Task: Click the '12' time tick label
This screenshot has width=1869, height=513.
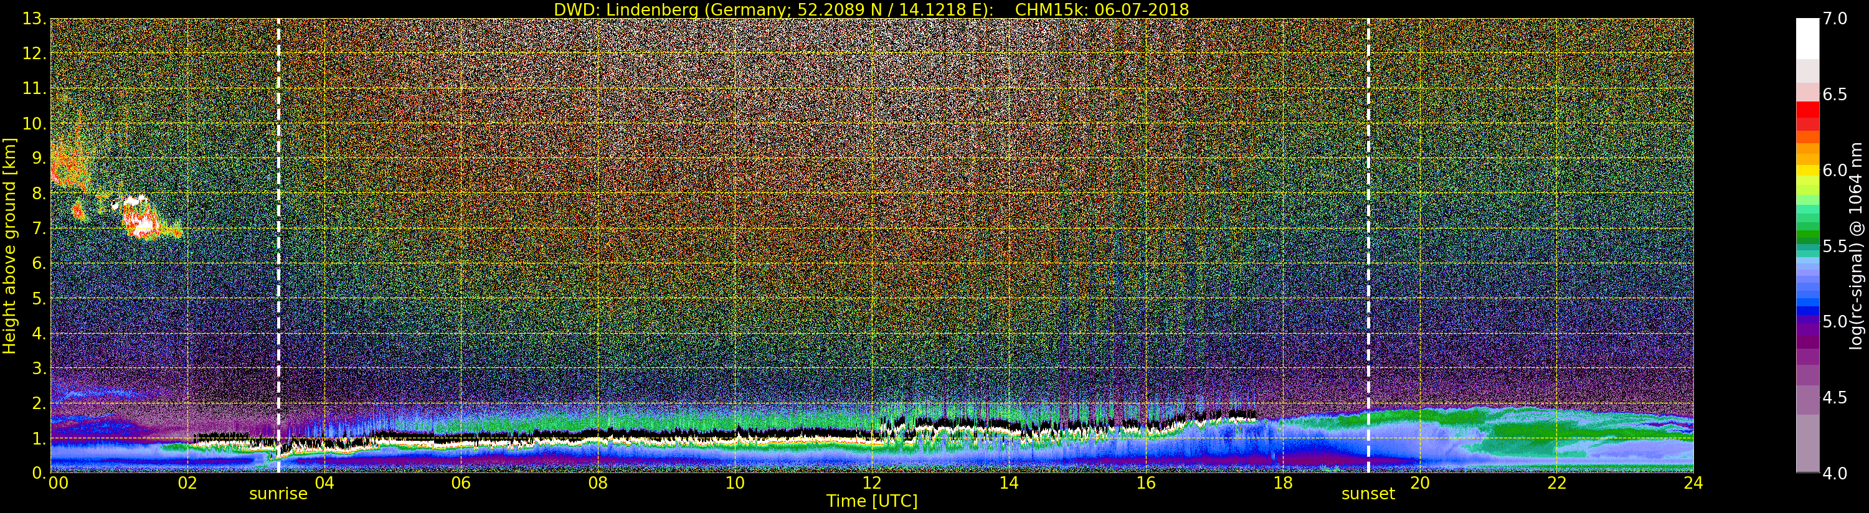Action: pyautogui.click(x=871, y=483)
